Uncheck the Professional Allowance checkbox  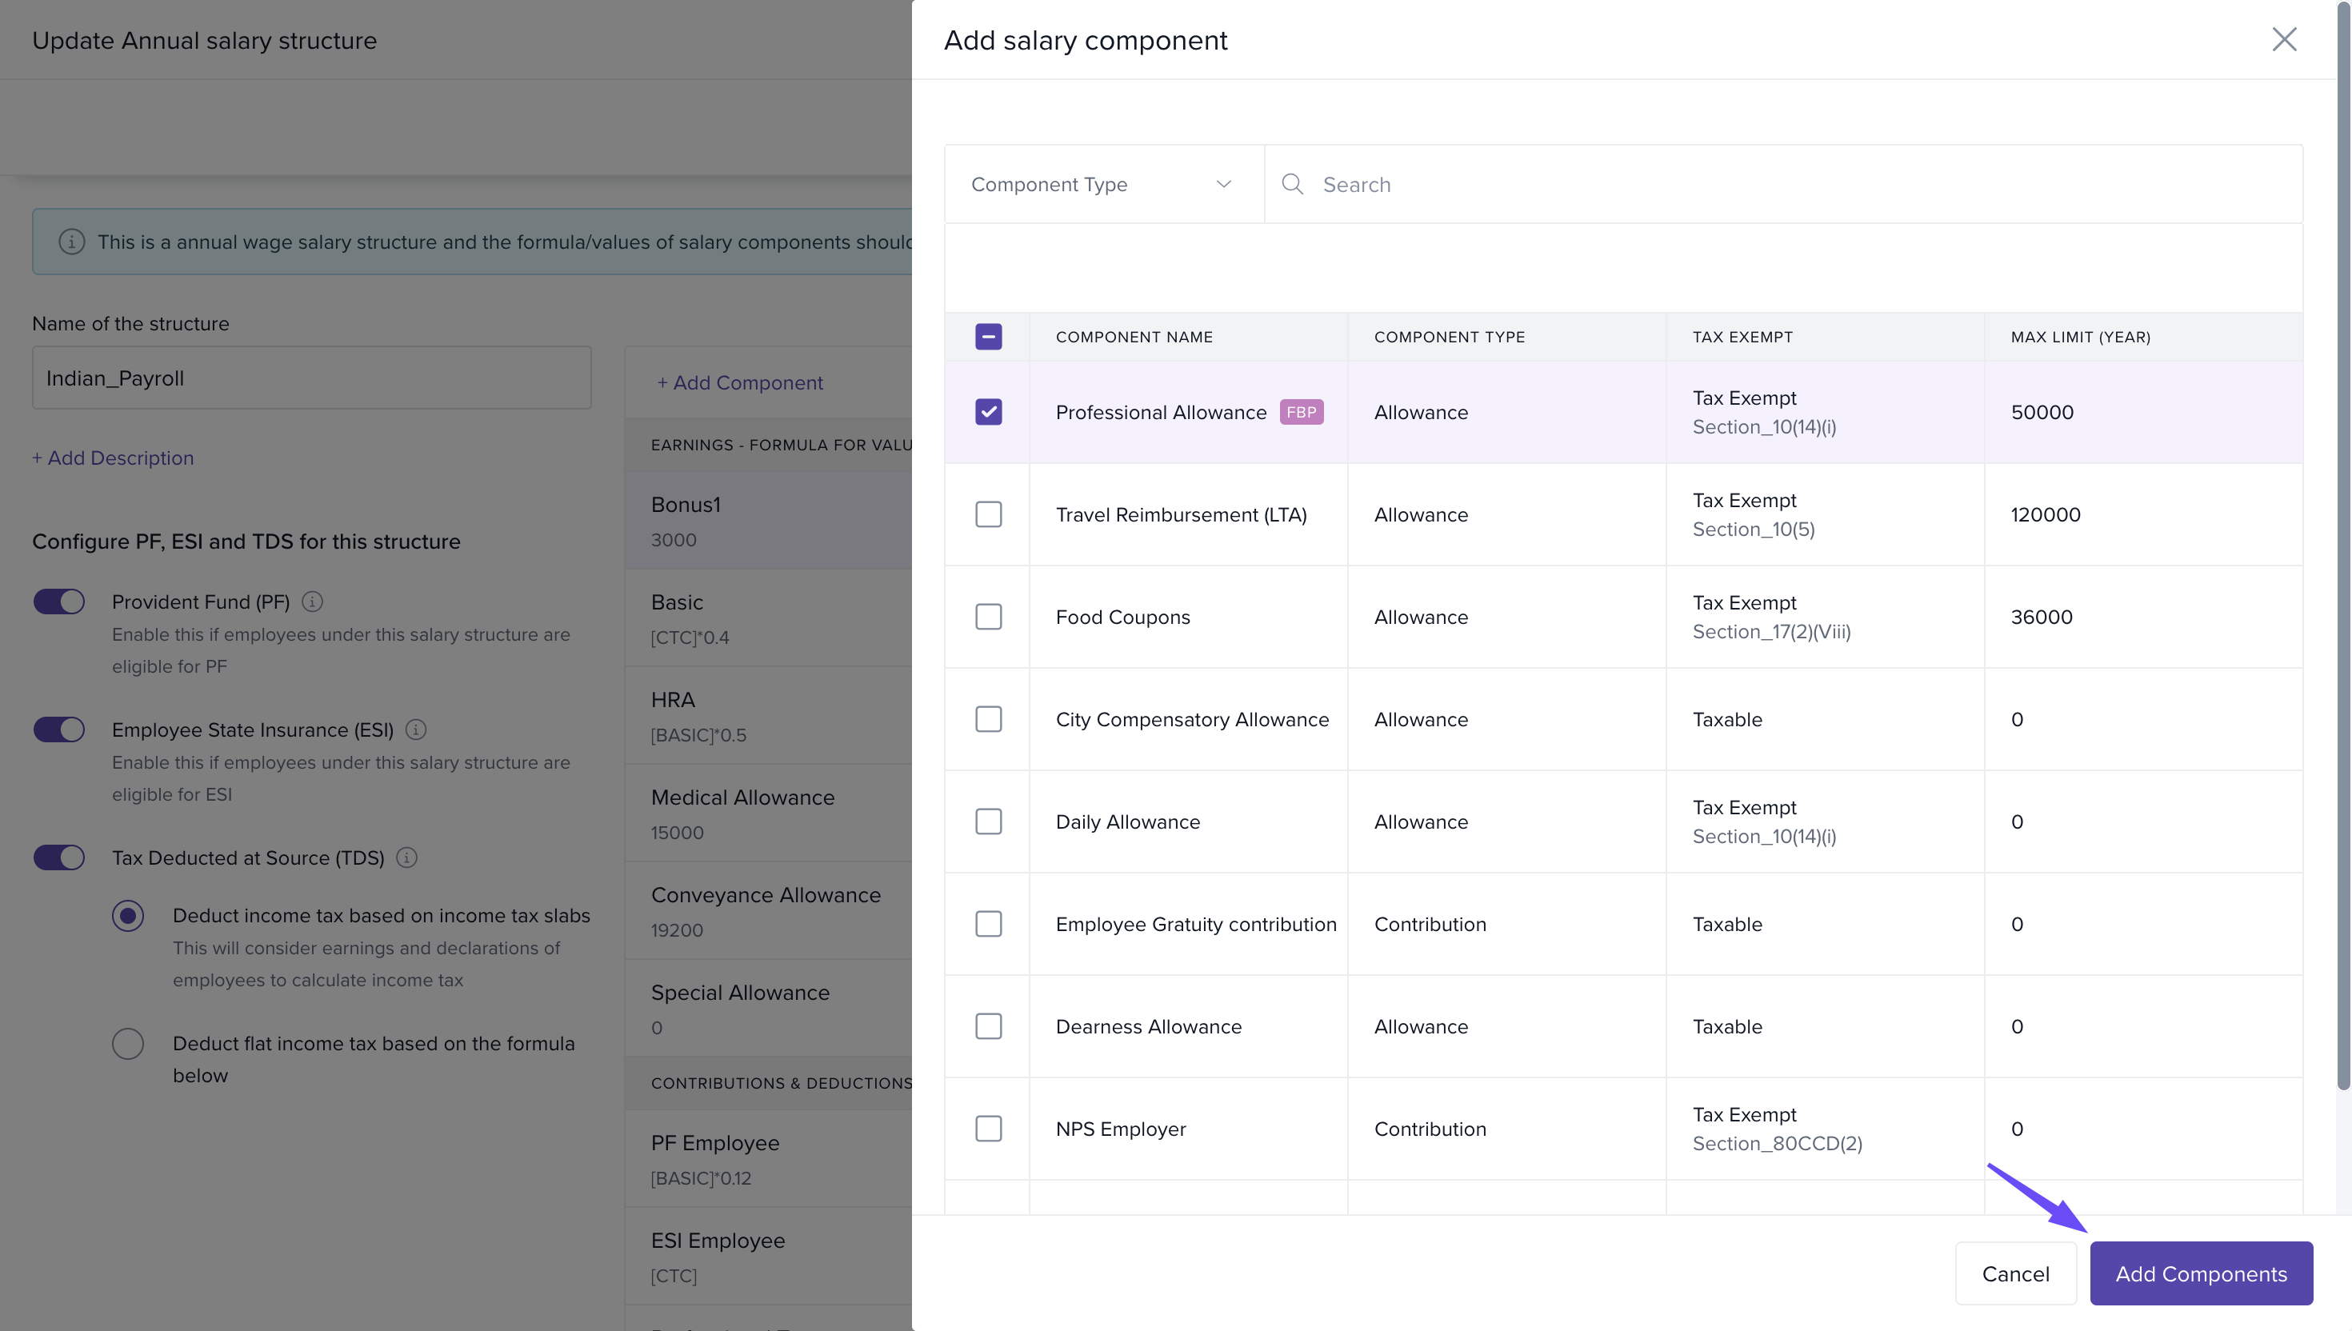click(x=988, y=412)
